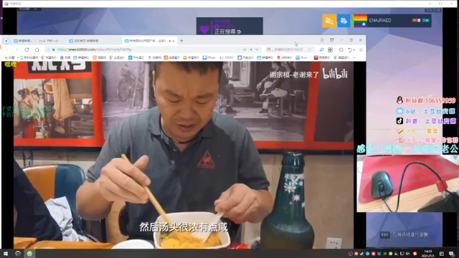Click the 正在搜尋 queue status panel

(229, 26)
